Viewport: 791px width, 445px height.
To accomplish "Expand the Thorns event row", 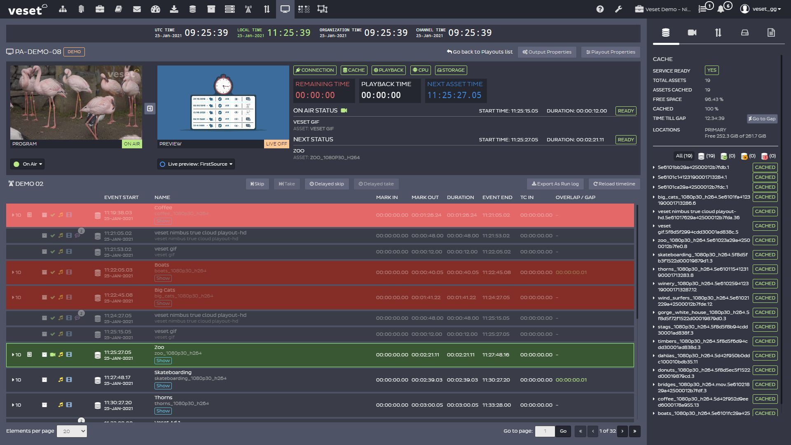I will (x=13, y=405).
